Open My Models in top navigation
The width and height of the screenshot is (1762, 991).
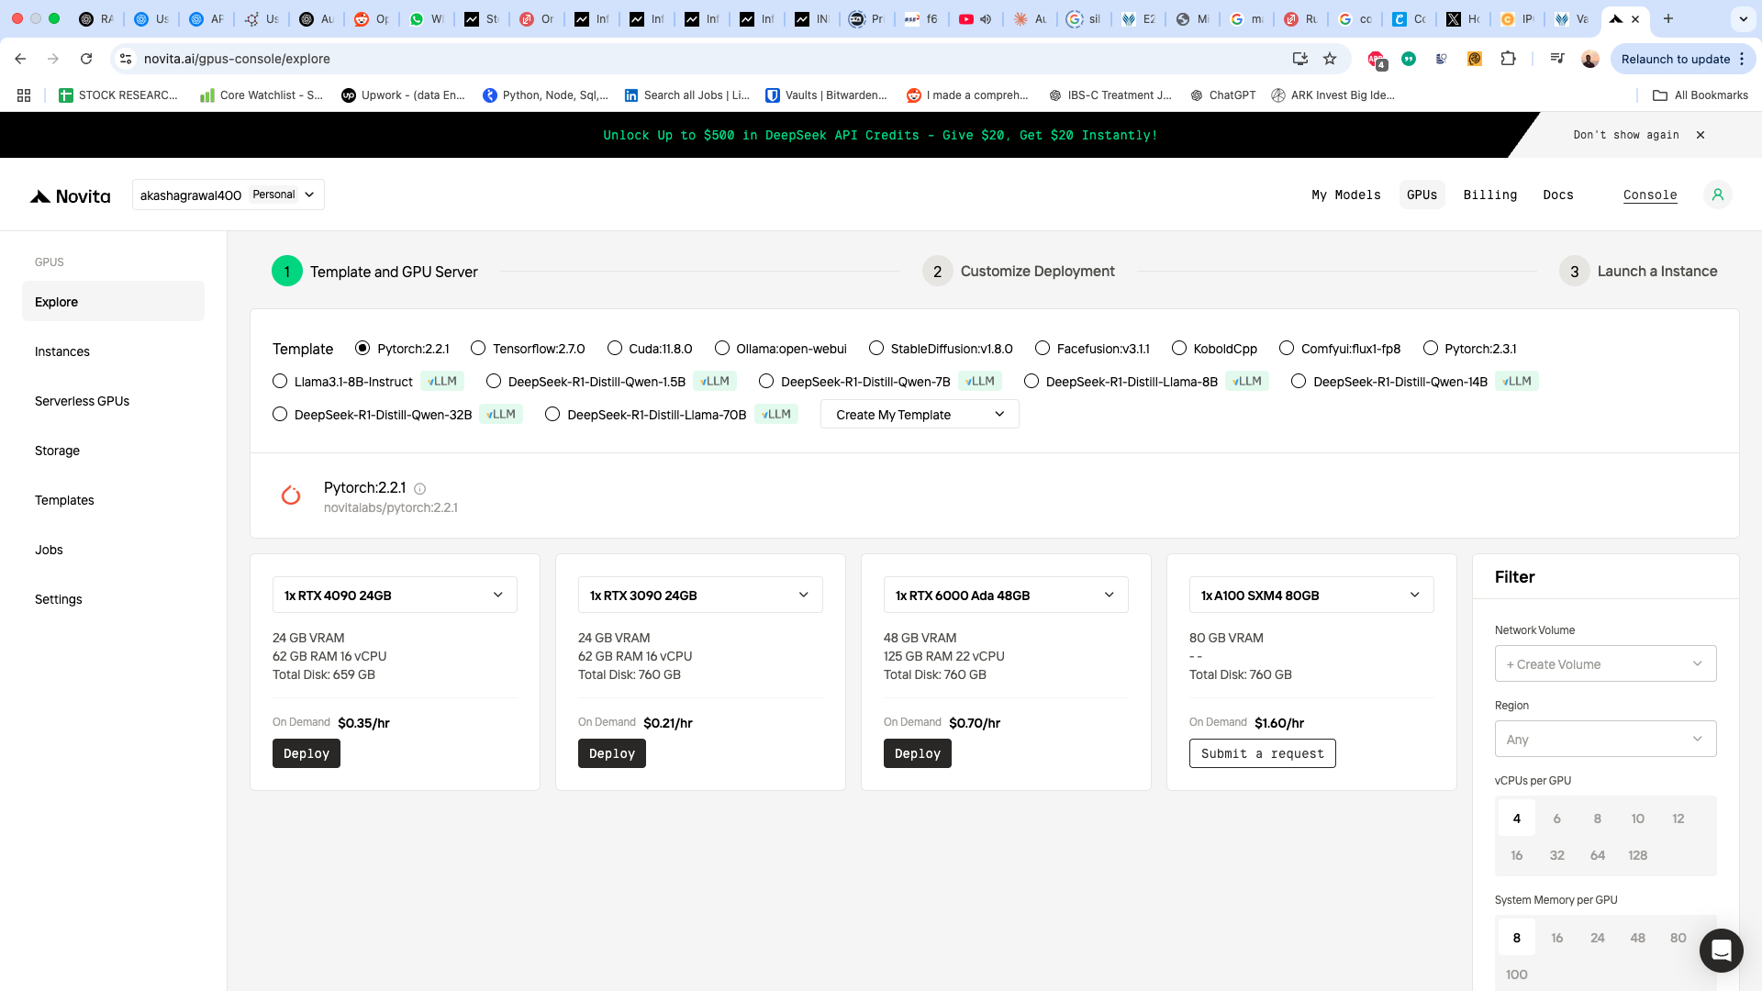click(1345, 195)
